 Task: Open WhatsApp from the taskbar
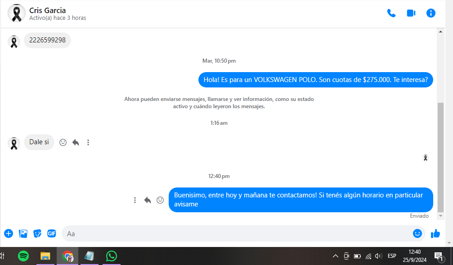(111, 256)
